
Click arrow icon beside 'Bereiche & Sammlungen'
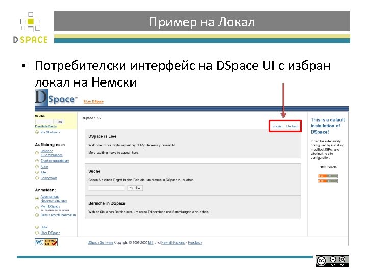coord(37,153)
